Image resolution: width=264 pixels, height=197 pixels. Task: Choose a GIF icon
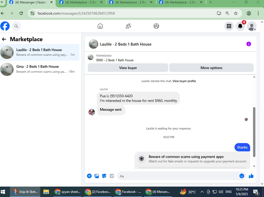point(112,176)
